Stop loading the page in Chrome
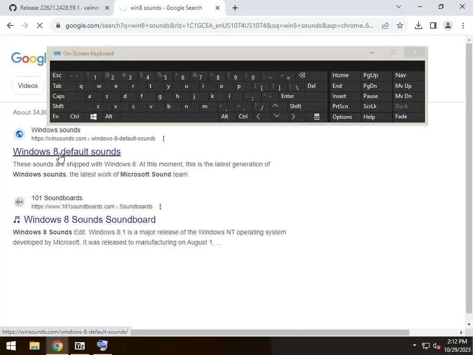Image resolution: width=473 pixels, height=355 pixels. click(40, 26)
